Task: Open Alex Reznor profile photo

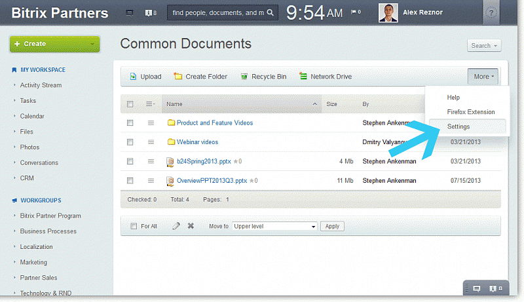Action: coord(388,12)
